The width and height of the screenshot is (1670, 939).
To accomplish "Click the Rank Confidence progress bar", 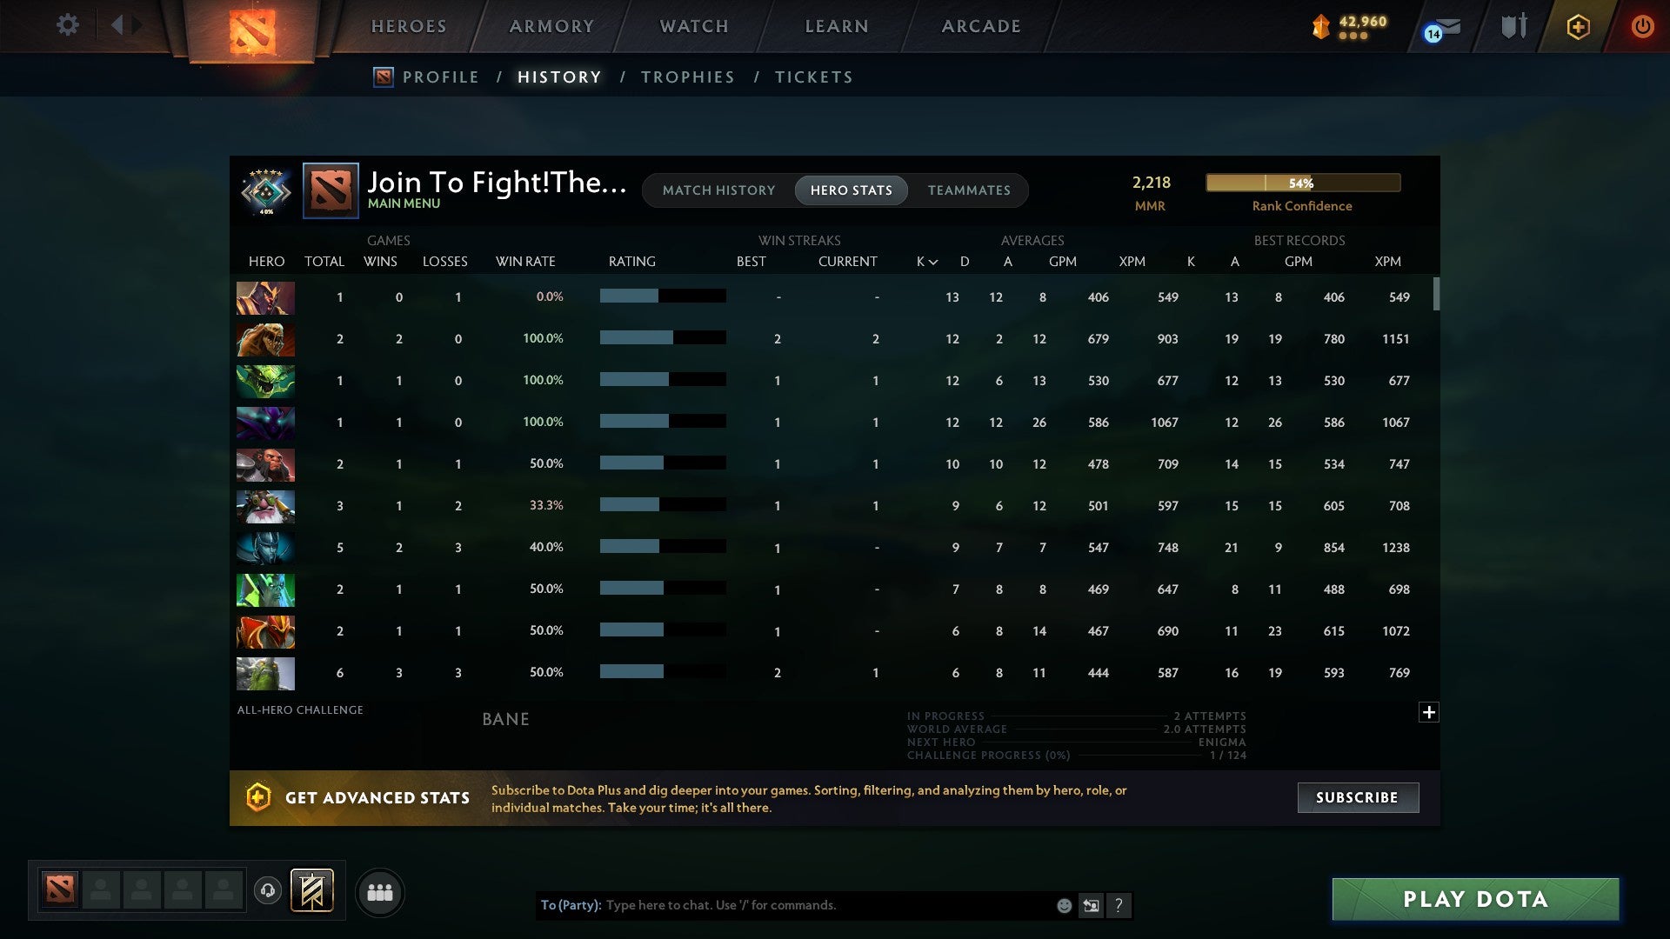I will (x=1302, y=183).
